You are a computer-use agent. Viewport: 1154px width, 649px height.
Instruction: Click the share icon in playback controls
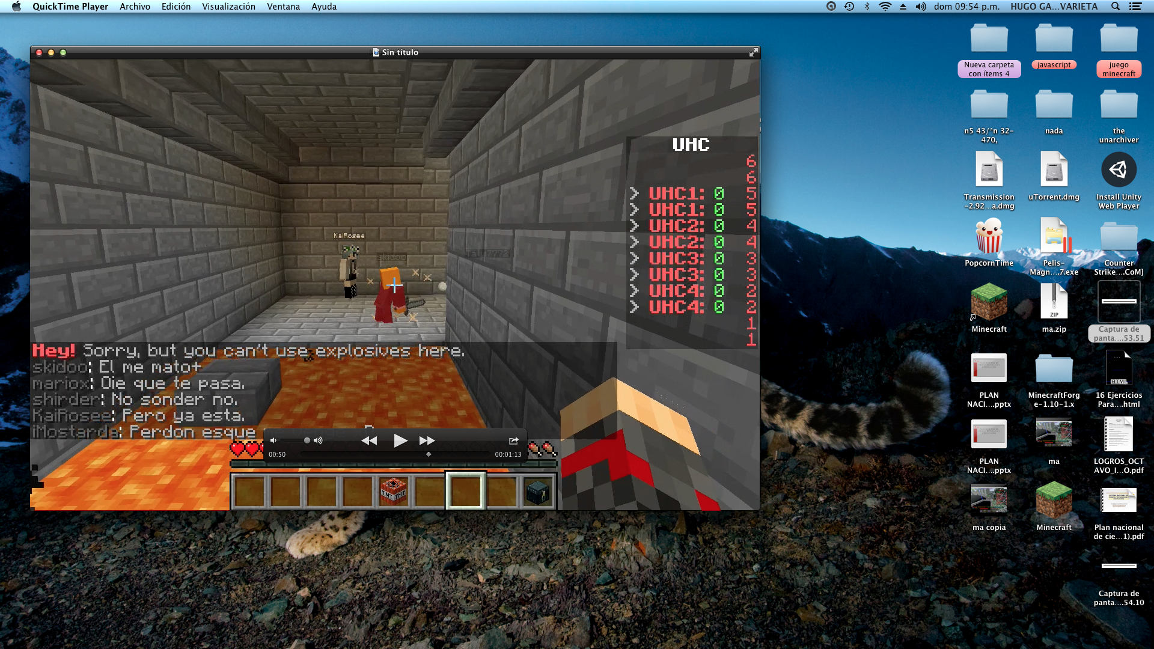coord(513,440)
